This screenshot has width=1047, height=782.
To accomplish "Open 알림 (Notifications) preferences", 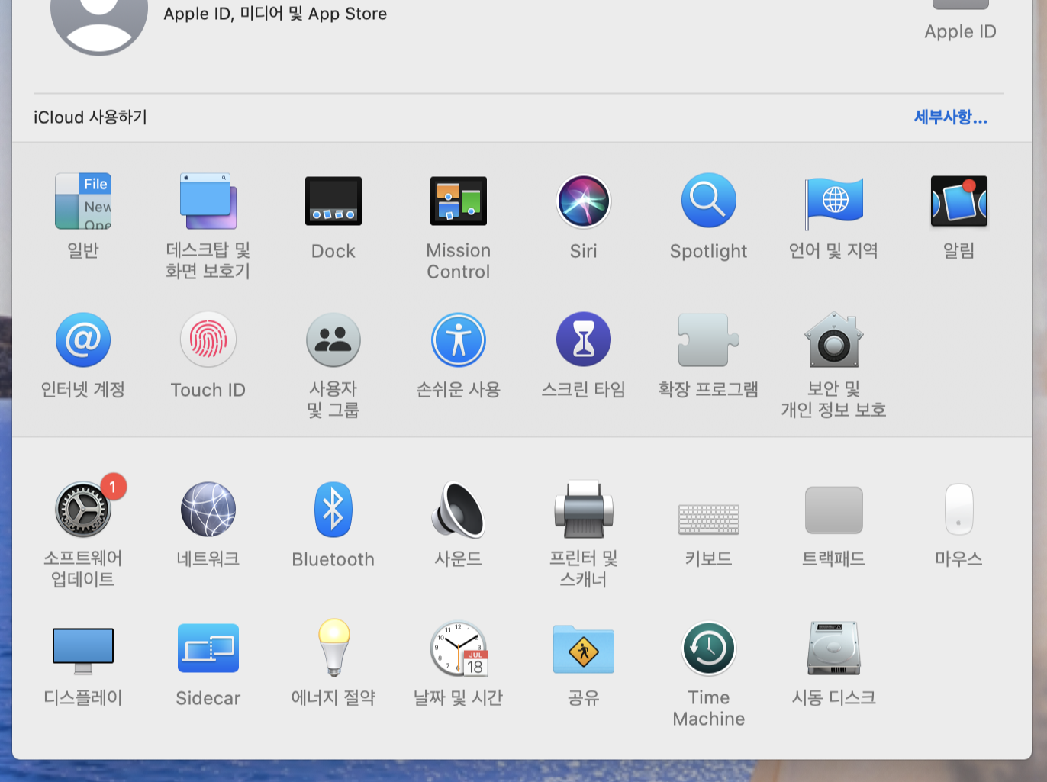I will coord(959,201).
